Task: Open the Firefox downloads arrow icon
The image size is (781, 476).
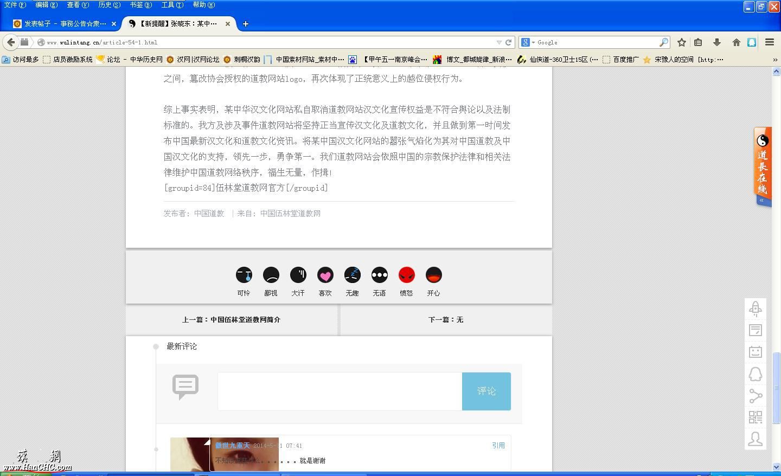Action: tap(716, 42)
